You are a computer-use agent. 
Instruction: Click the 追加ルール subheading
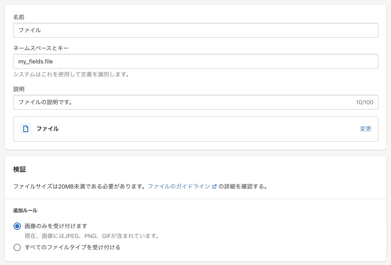[25, 210]
